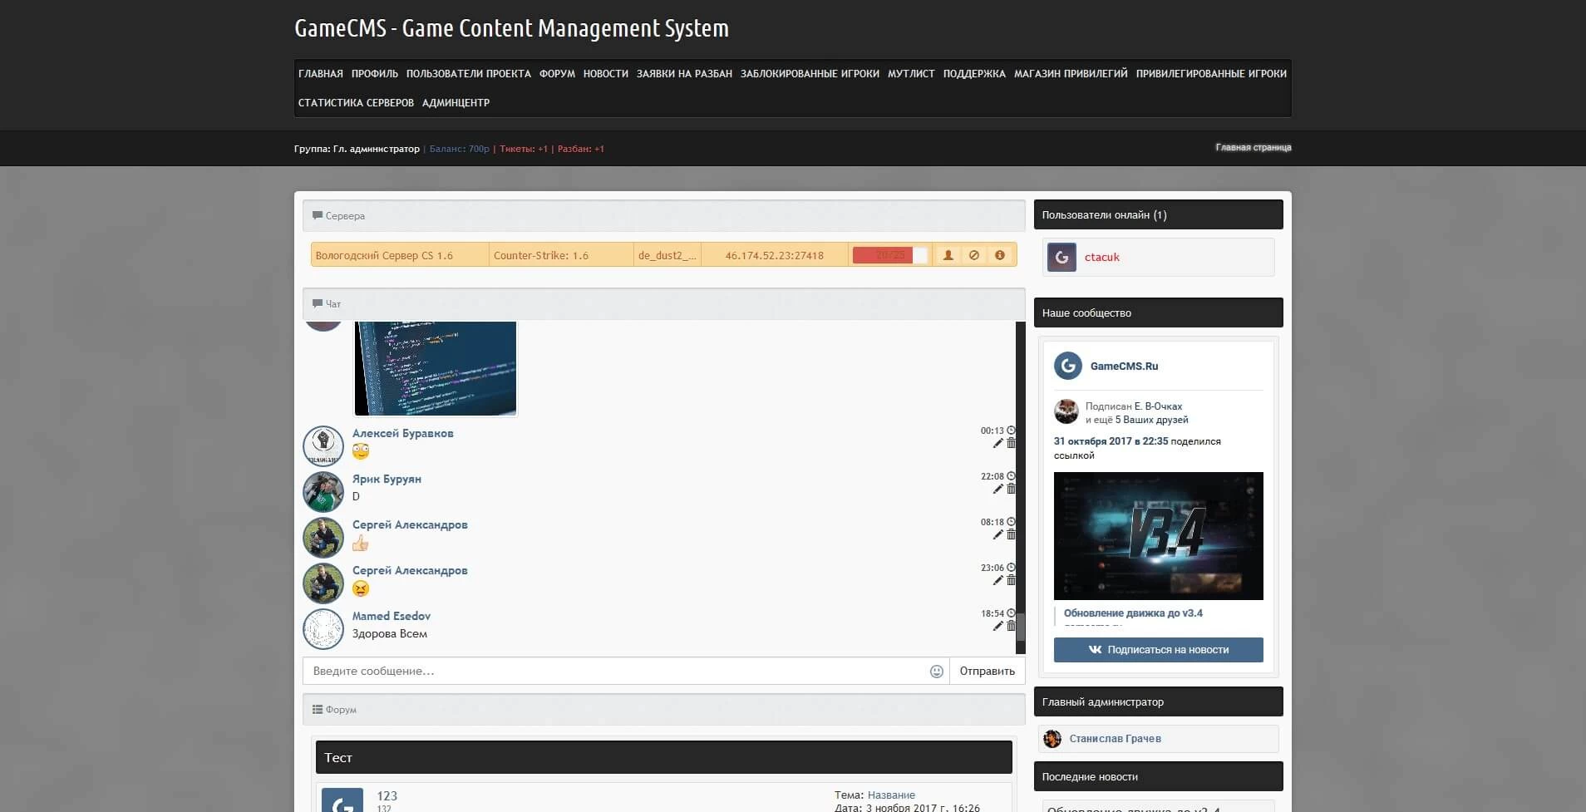
Task: Open Статистика серверов page
Action: click(x=356, y=103)
